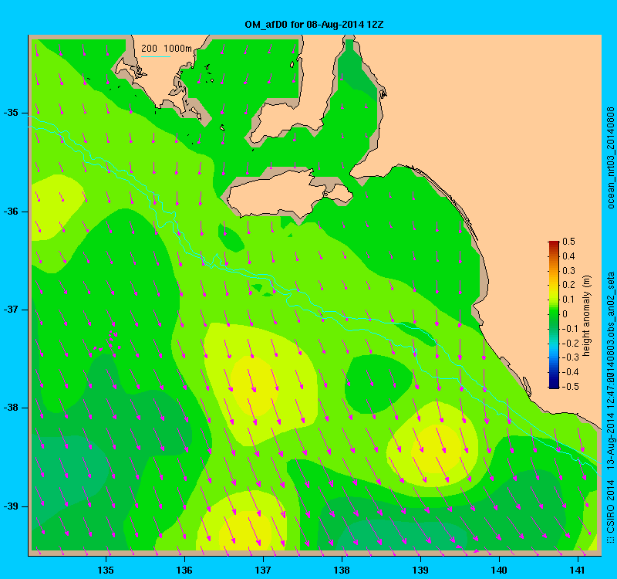Click the 0.2 value on color scale
The height and width of the screenshot is (579, 617).
[x=568, y=285]
